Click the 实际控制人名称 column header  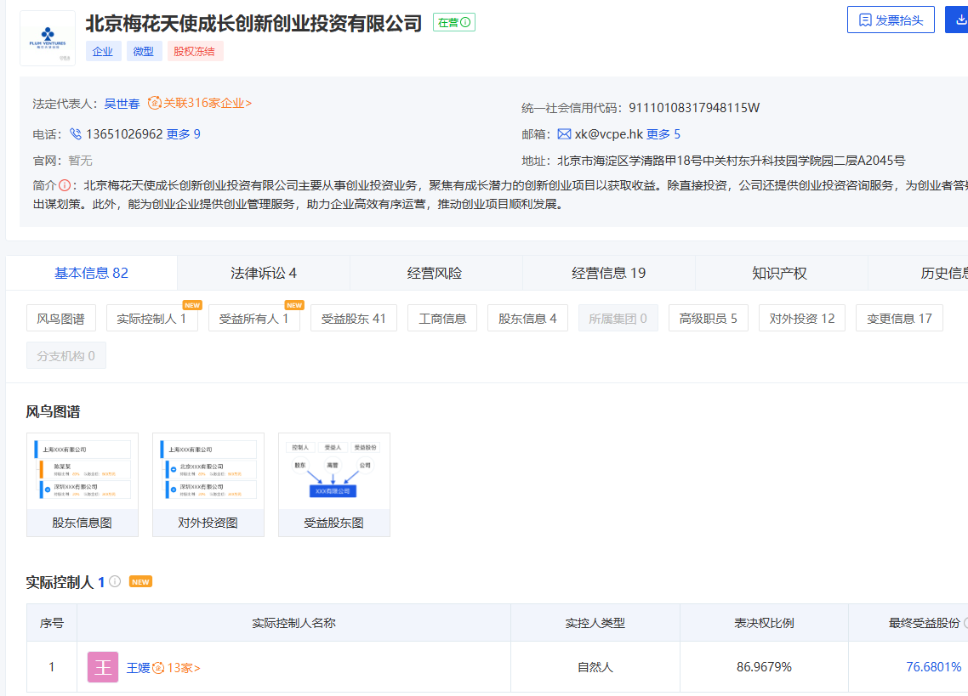coord(293,623)
